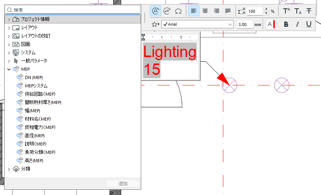Select the 供給回路(MEP) parameter
Image resolution: width=321 pixels, height=195 pixels.
pos(73,94)
